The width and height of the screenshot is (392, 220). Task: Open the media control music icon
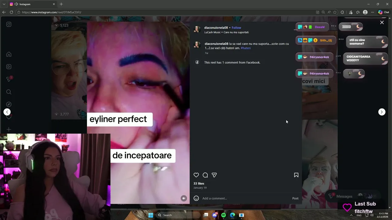pyautogui.click(x=350, y=12)
